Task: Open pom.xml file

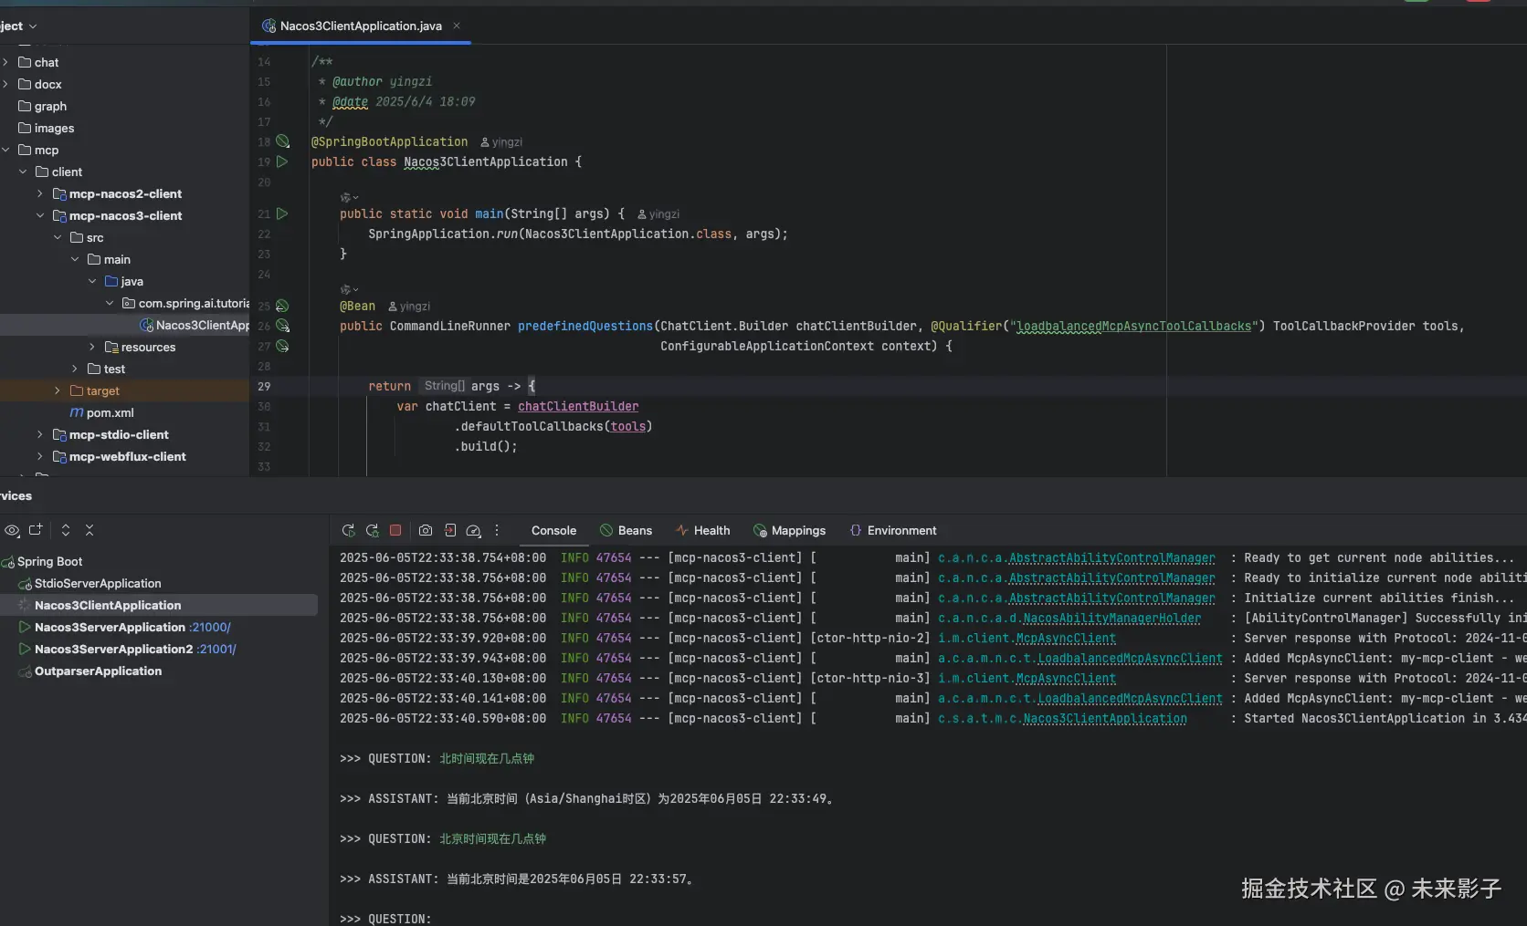Action: point(101,412)
